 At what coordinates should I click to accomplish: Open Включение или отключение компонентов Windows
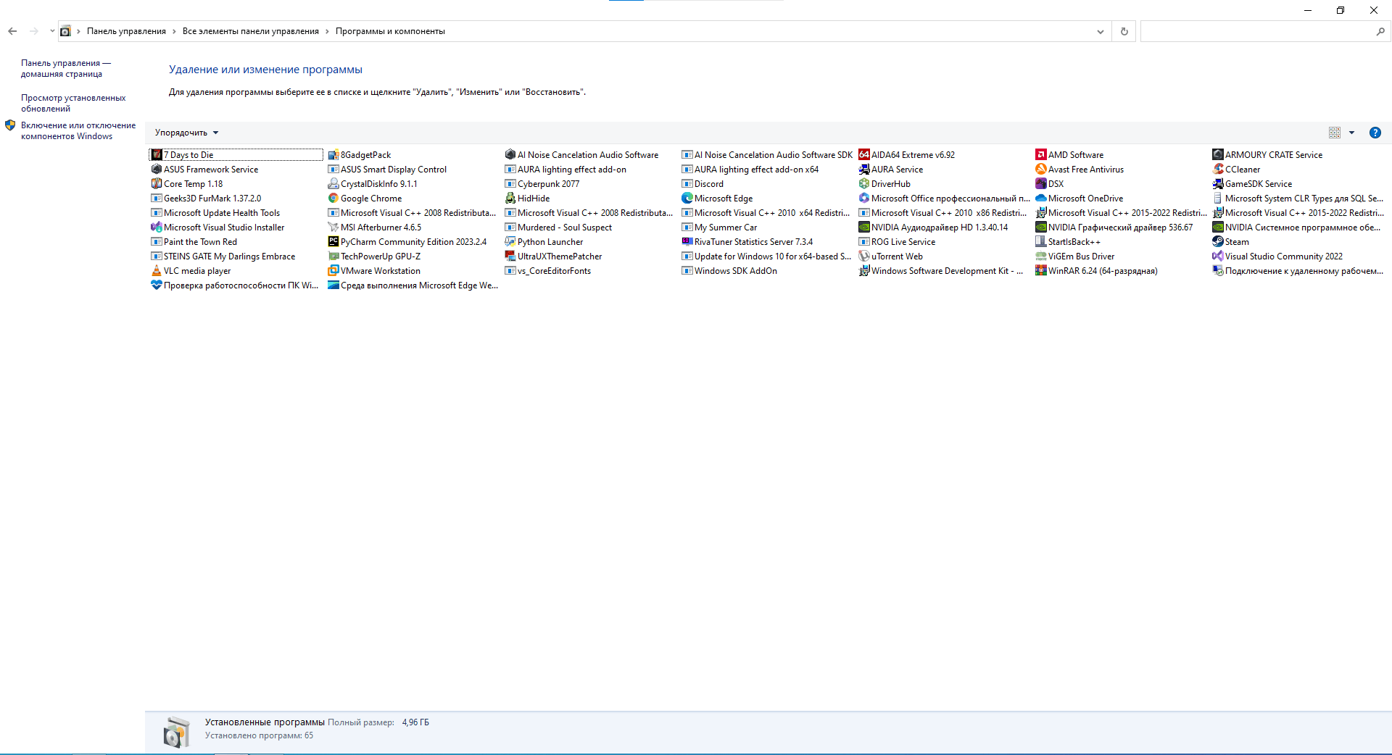(78, 130)
